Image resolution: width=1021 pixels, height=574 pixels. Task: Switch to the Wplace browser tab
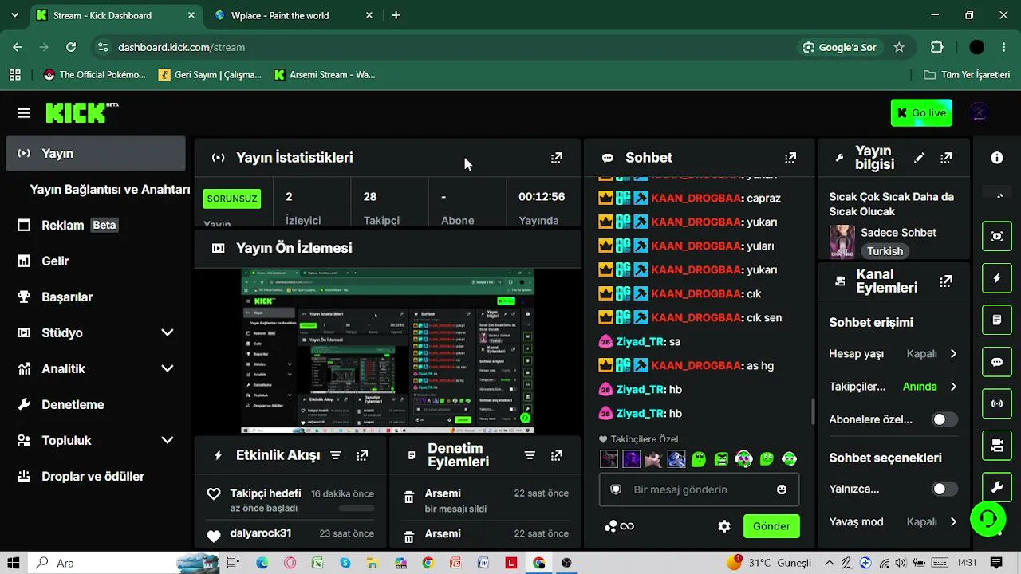pos(294,15)
